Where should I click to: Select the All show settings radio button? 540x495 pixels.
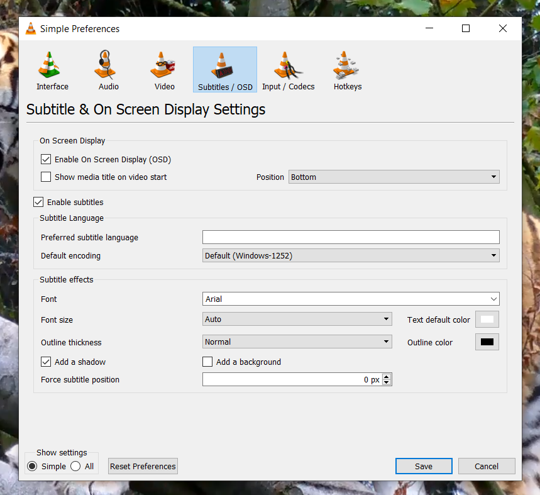coord(75,466)
